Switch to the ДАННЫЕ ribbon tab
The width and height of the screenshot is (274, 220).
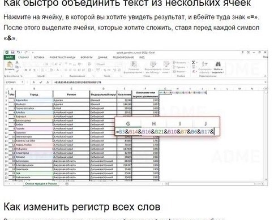coord(102,57)
